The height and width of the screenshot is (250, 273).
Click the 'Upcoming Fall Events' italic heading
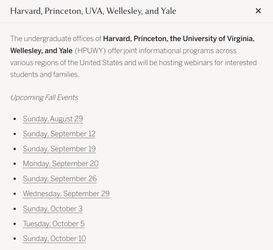(44, 98)
